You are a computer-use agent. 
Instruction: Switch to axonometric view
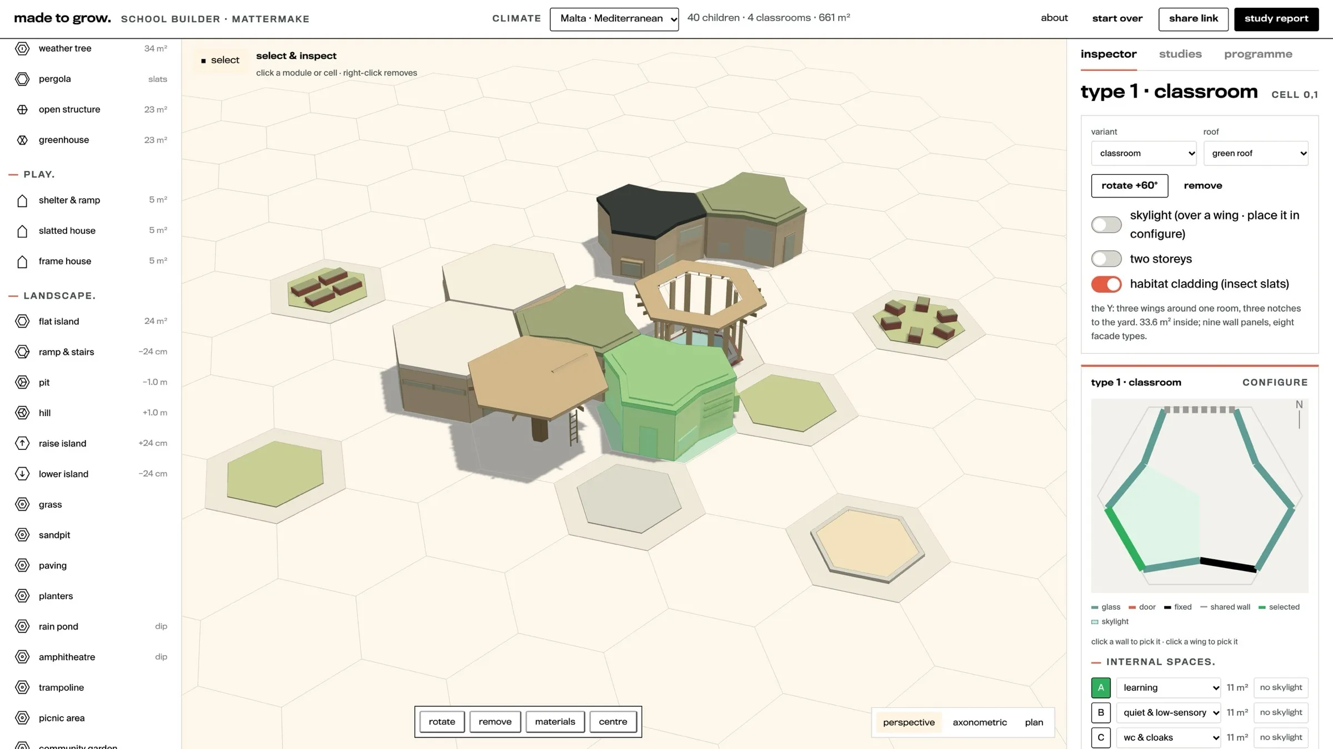[x=979, y=722]
